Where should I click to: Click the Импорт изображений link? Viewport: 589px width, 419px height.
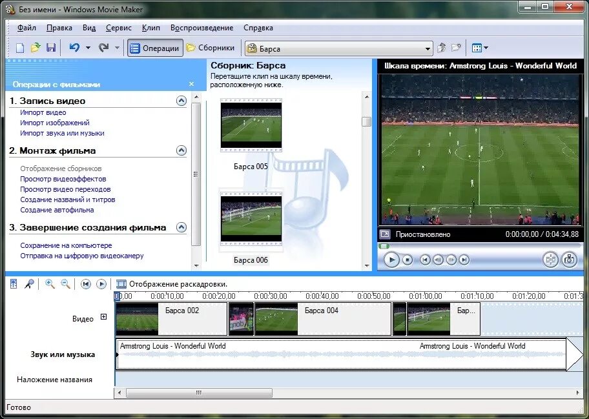[x=55, y=123]
